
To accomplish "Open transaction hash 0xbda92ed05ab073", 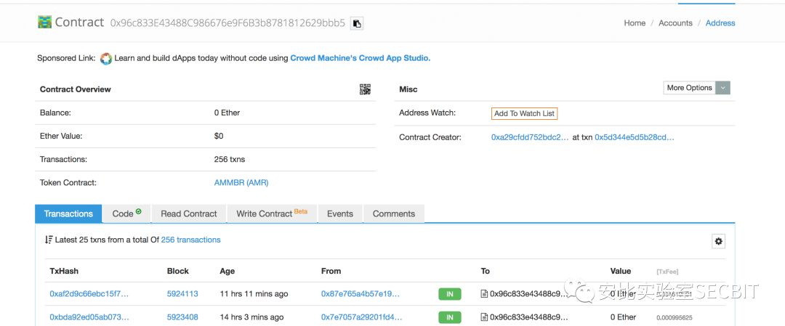I will pyautogui.click(x=89, y=317).
